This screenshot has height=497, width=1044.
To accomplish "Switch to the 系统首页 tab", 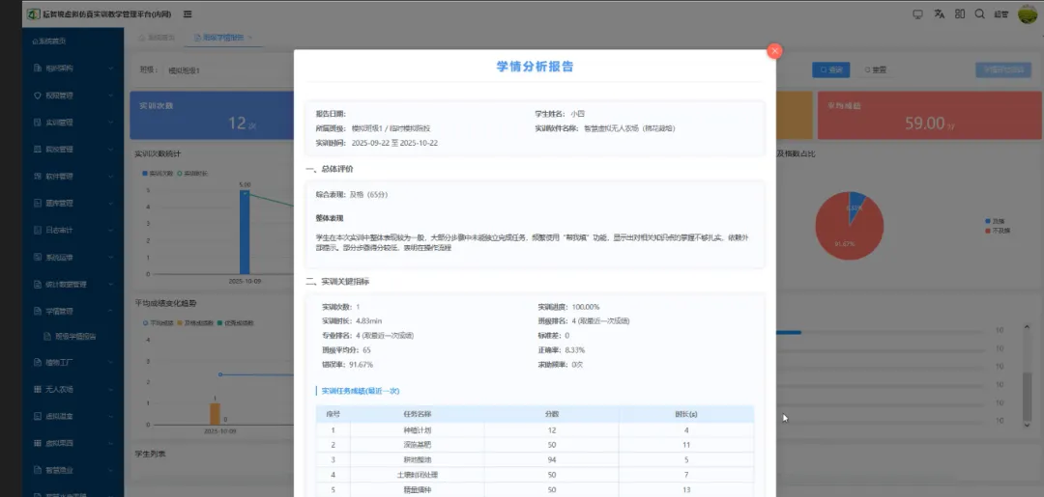I will point(157,38).
